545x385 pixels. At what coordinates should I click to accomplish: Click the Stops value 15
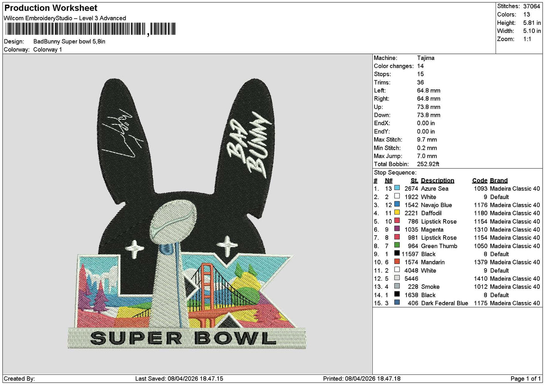(421, 74)
